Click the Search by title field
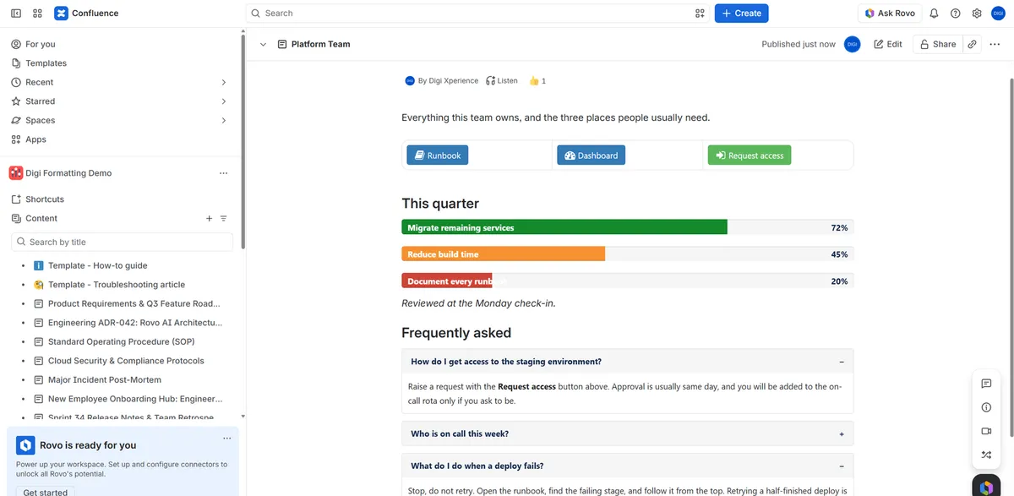The width and height of the screenshot is (1014, 496). tap(122, 242)
